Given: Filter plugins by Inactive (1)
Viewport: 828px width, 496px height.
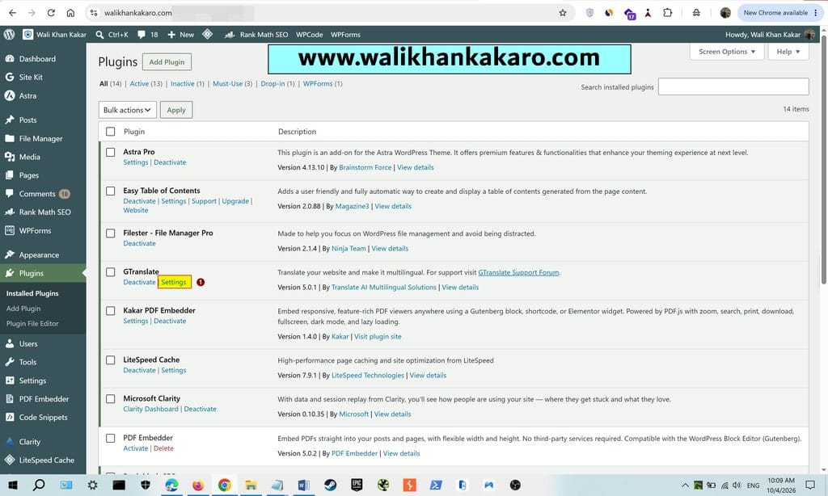Looking at the screenshot, I should (188, 83).
